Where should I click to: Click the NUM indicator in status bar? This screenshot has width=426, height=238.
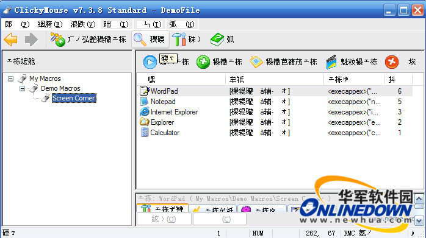pyautogui.click(x=258, y=233)
